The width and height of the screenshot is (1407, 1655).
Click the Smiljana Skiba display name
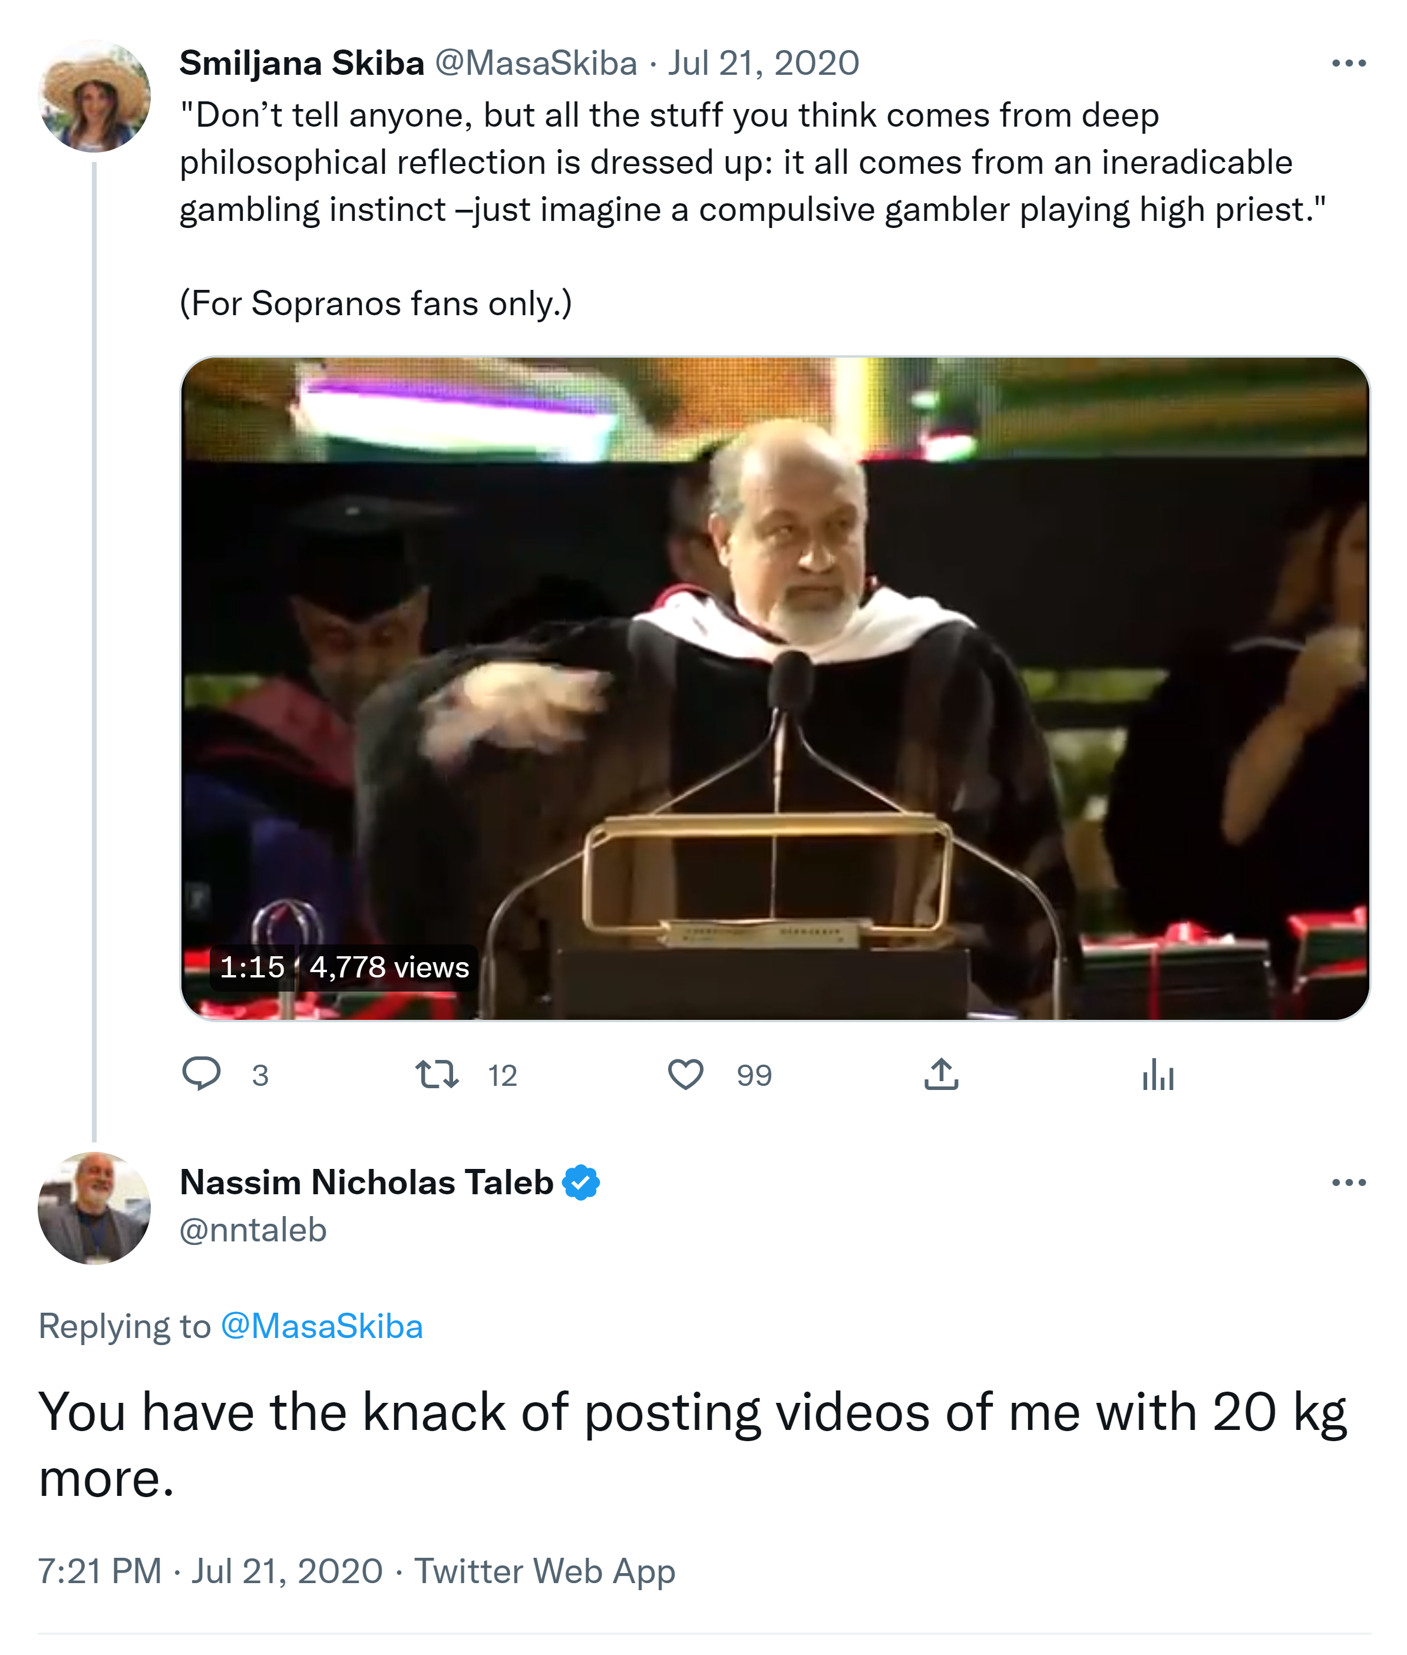pos(302,63)
